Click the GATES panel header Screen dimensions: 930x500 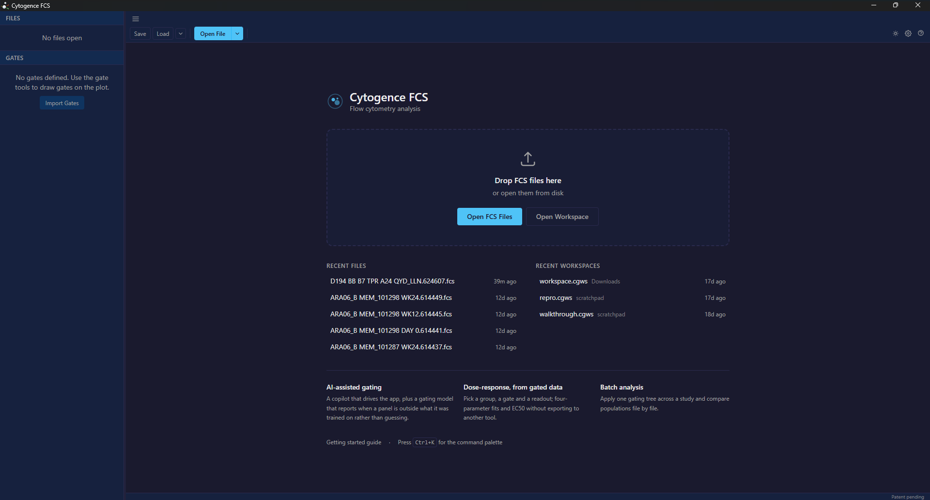click(x=62, y=58)
